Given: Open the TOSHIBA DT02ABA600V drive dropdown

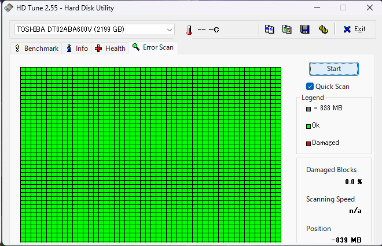Looking at the screenshot, I should click(x=94, y=29).
